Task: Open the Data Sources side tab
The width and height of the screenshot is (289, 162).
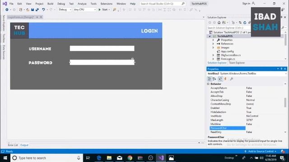Action: tap(4, 52)
